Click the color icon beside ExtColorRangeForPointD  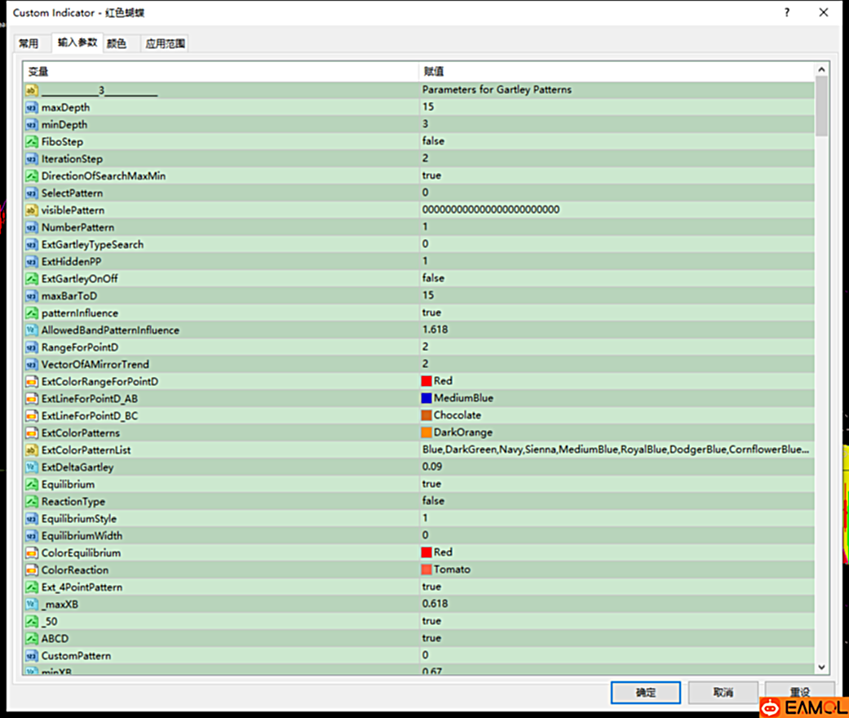coord(32,382)
